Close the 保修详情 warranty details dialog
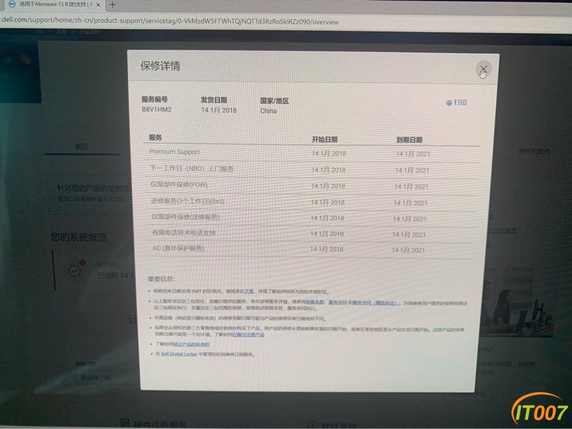The image size is (572, 429). [x=483, y=69]
